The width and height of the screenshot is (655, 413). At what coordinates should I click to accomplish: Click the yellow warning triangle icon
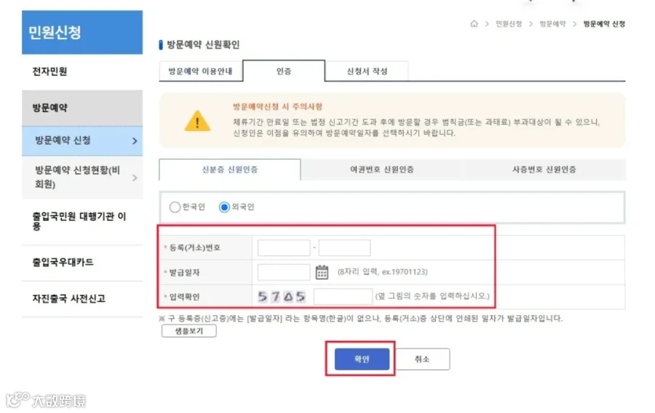click(x=197, y=121)
